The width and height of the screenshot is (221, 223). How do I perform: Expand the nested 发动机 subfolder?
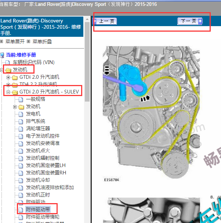(x=15, y=107)
